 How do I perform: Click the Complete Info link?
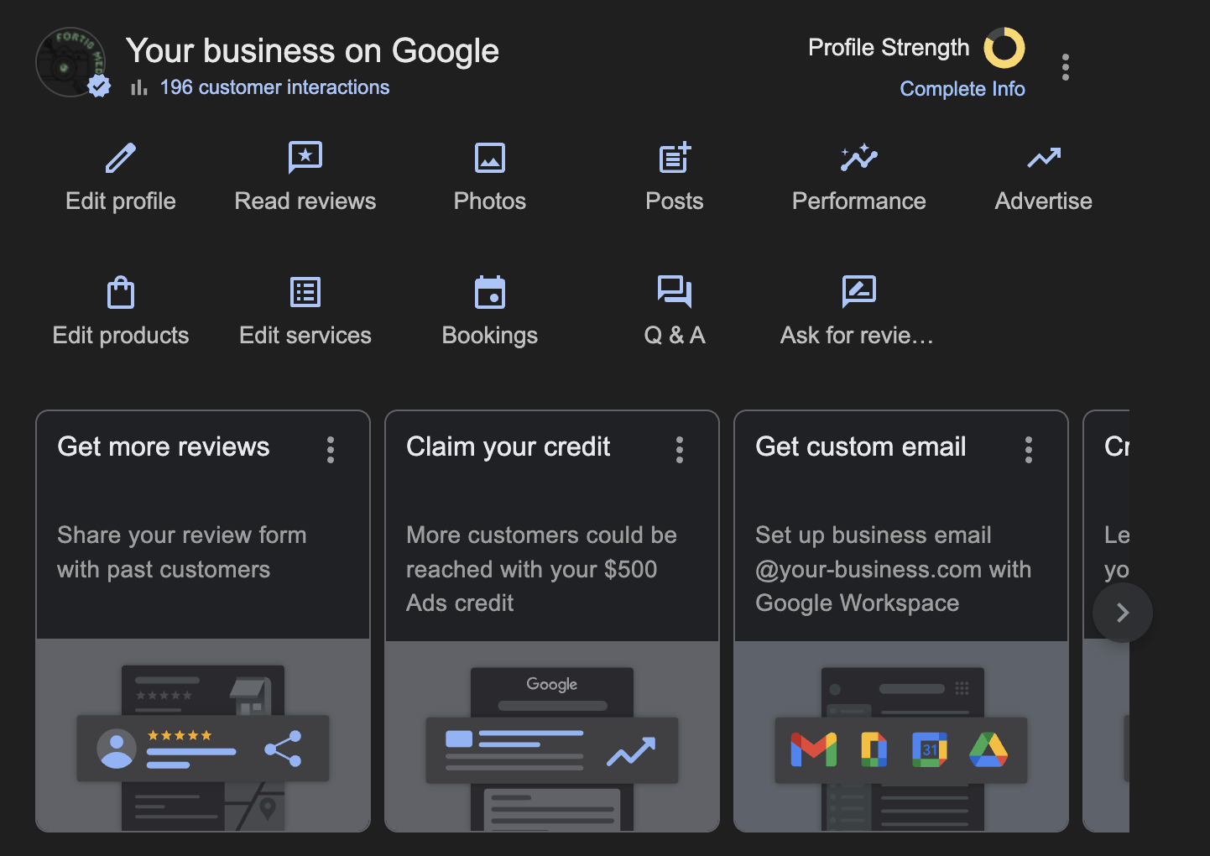962,89
